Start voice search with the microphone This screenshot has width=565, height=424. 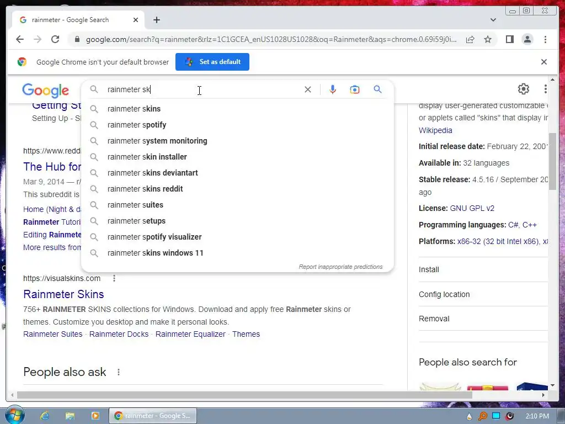333,89
